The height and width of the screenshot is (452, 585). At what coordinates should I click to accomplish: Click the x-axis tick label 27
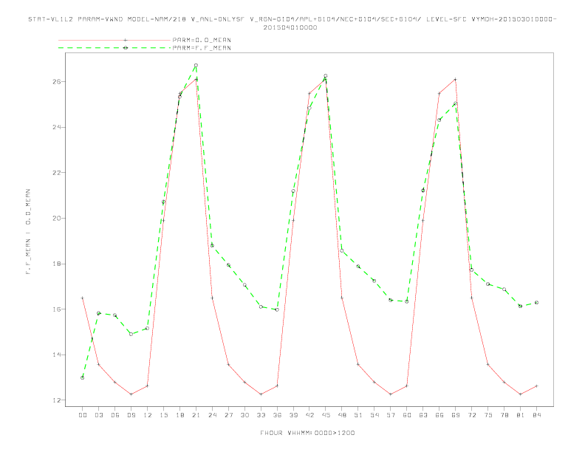click(228, 415)
